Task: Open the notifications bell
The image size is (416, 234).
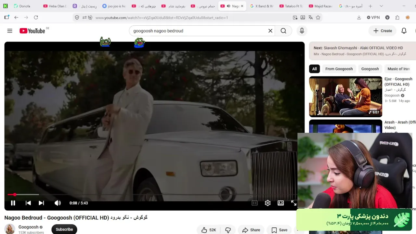Action: click(404, 31)
